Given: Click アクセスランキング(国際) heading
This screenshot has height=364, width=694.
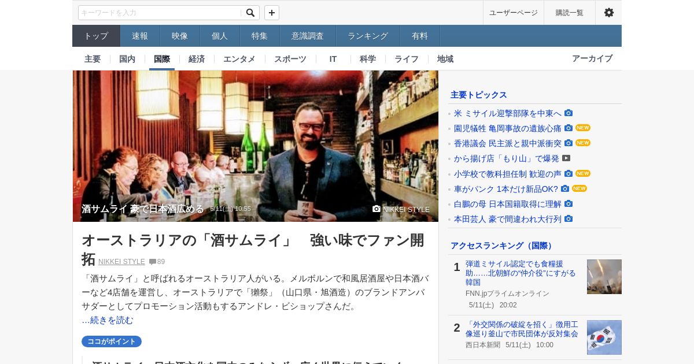Looking at the screenshot, I should 503,246.
